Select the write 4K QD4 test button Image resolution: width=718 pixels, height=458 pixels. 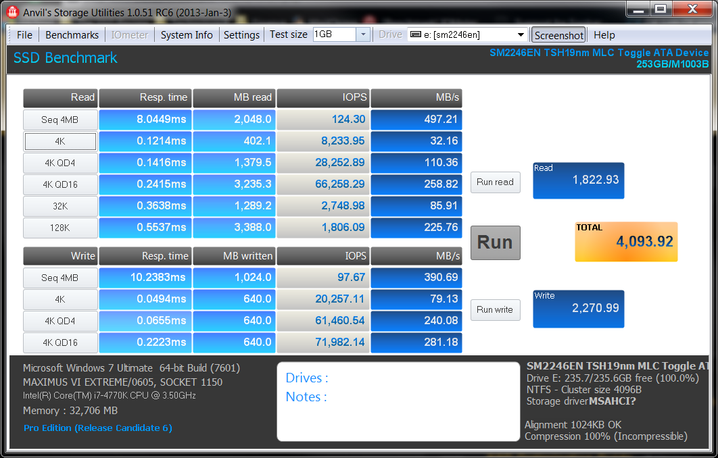click(59, 321)
